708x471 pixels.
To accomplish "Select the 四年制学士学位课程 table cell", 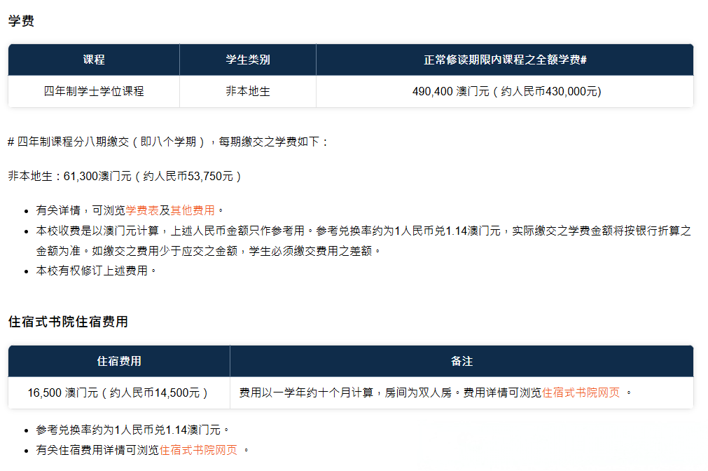I will pos(94,91).
